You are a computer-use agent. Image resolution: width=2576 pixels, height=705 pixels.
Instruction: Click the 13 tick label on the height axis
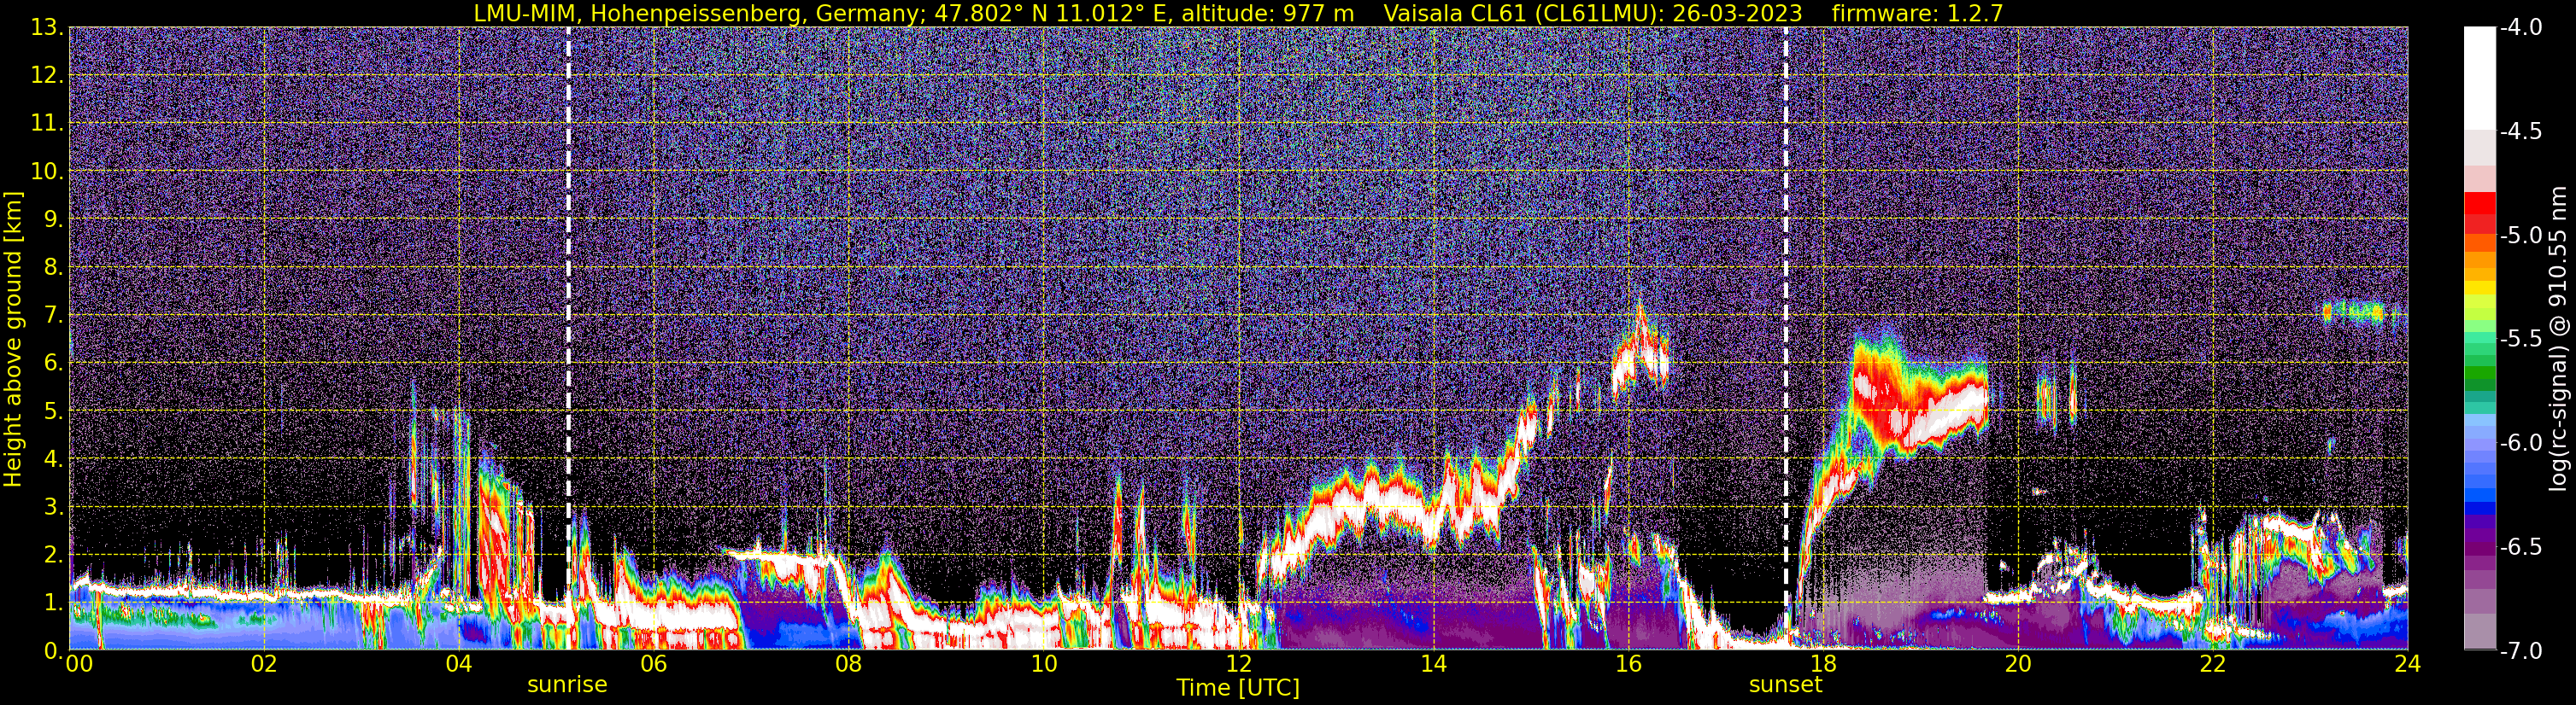click(x=47, y=28)
